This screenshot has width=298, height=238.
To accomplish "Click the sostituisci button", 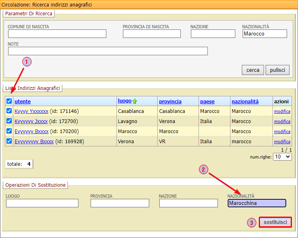I will (275, 222).
